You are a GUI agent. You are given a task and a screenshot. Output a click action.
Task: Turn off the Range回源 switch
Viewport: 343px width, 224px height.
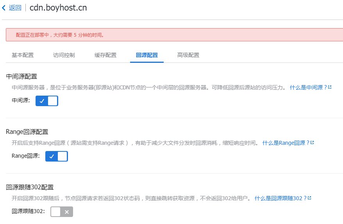point(57,156)
